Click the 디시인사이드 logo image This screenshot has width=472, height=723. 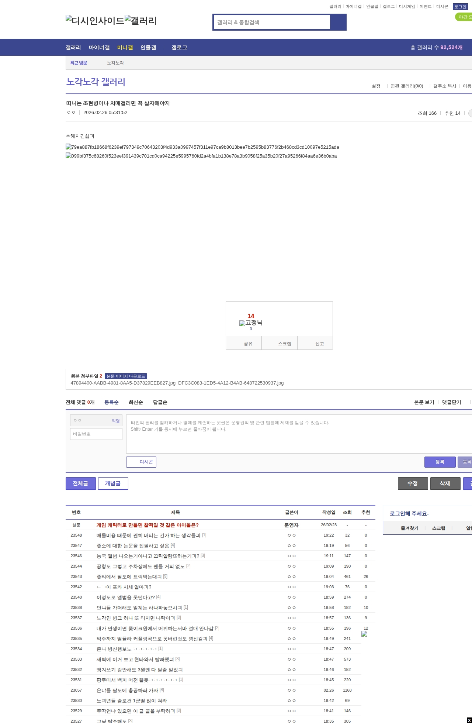tap(95, 21)
